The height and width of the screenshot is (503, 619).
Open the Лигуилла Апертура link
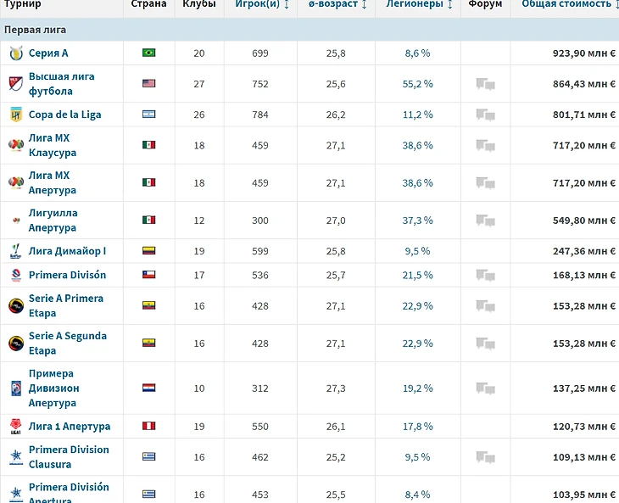click(53, 221)
